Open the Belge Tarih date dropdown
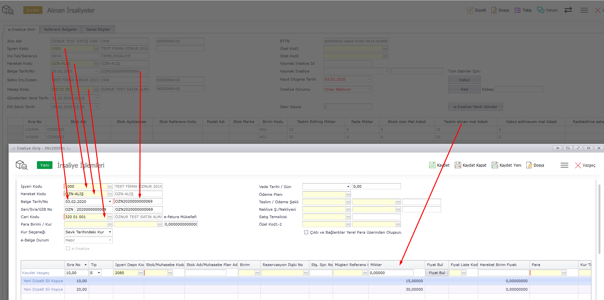Screen dimensions: 604x300 point(110,202)
